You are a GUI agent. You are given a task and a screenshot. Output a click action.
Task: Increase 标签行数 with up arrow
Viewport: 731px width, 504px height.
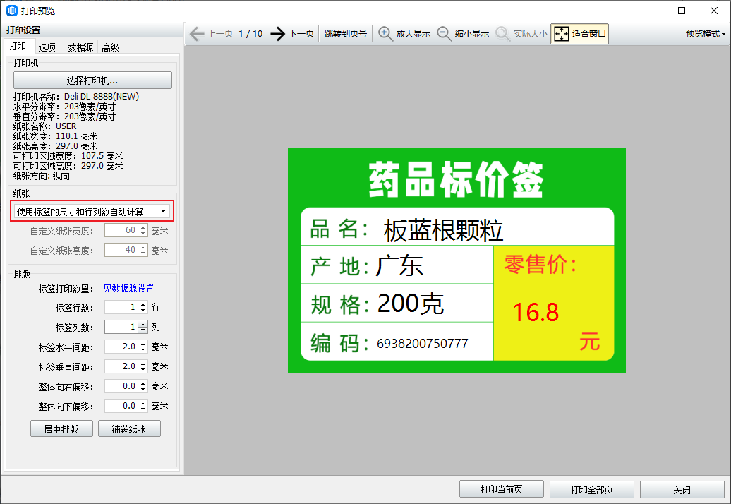coord(143,304)
